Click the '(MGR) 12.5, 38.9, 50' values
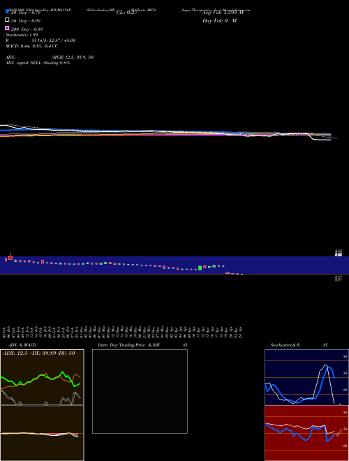349x461 pixels. (73, 57)
